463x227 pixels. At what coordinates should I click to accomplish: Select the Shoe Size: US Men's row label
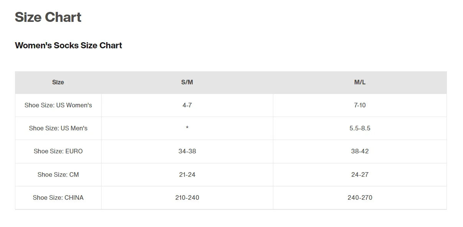[x=58, y=128]
